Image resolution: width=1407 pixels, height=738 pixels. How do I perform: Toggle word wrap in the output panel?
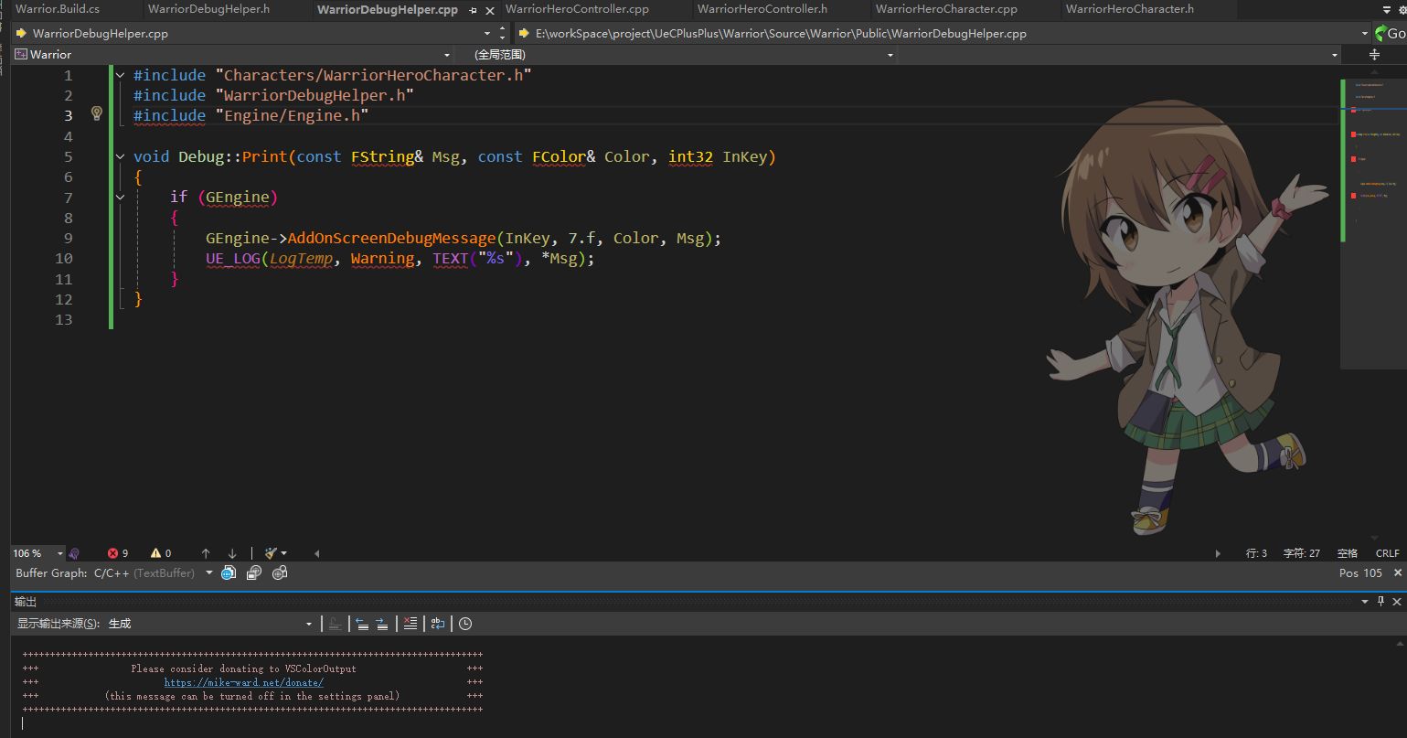point(438,624)
